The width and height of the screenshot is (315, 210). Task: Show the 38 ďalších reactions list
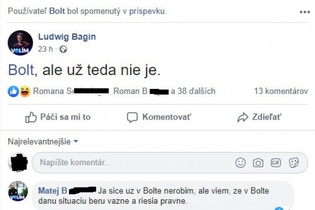pos(193,92)
